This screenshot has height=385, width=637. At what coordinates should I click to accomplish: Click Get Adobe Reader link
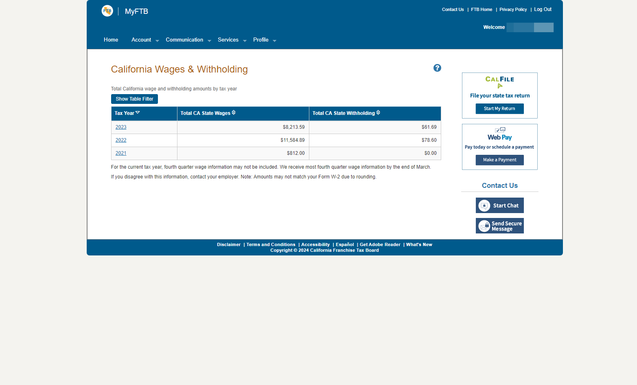pos(380,244)
